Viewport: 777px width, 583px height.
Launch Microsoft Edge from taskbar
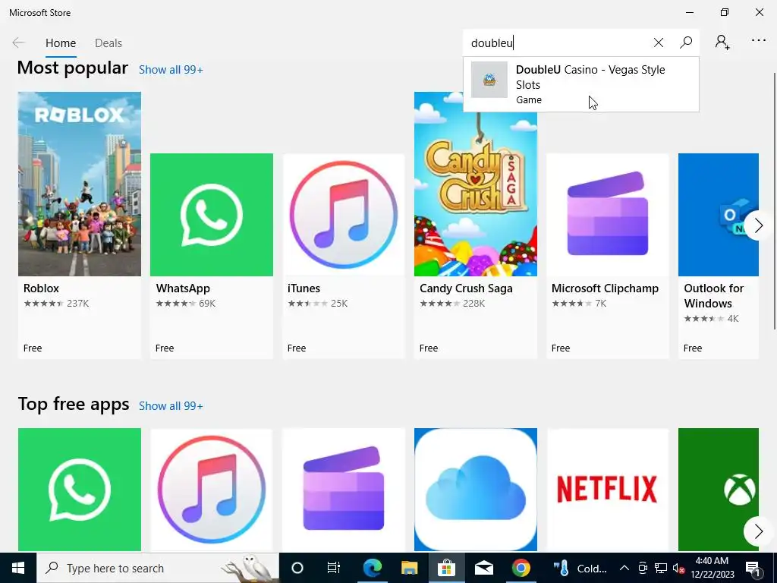pyautogui.click(x=372, y=568)
